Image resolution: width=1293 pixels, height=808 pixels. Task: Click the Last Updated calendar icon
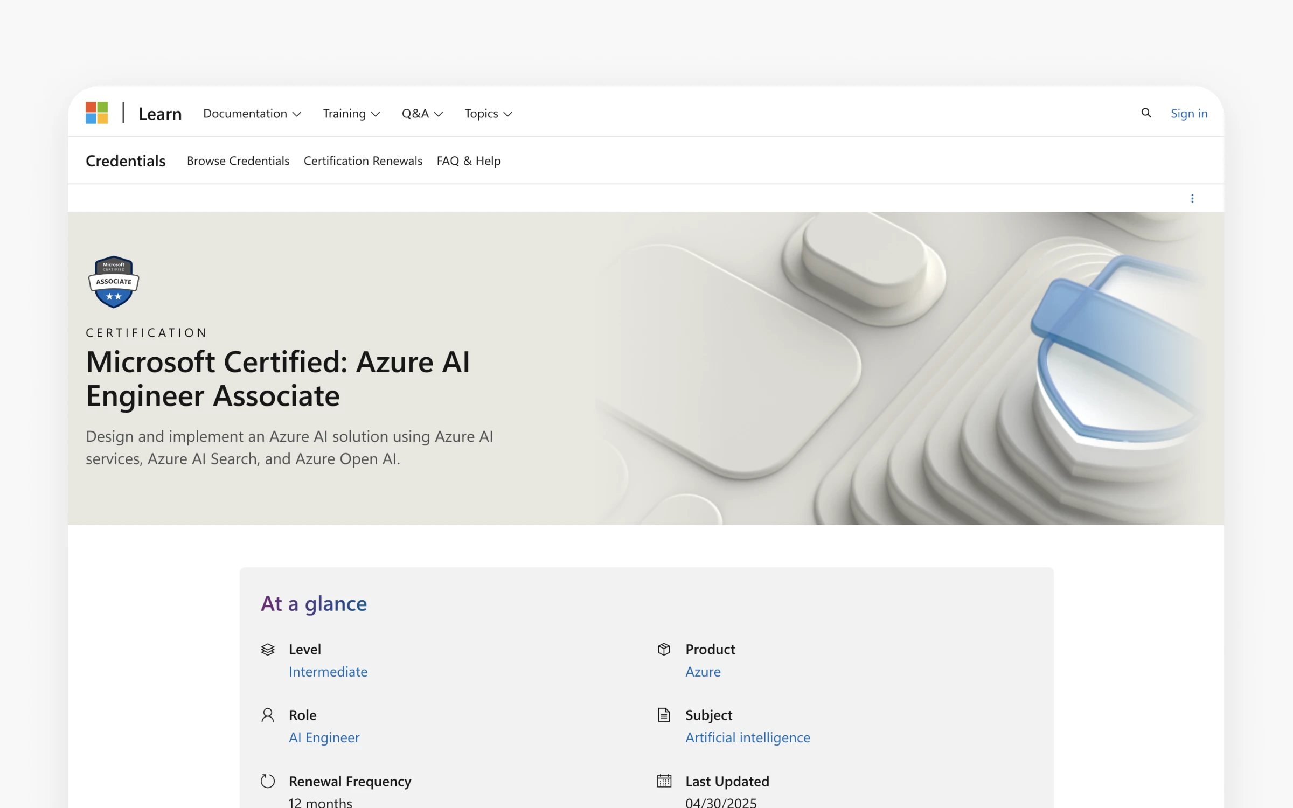(664, 781)
